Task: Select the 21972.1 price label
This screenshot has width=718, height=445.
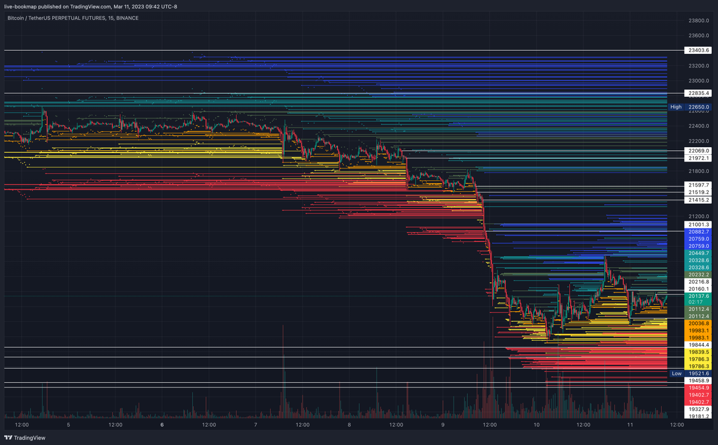Action: 698,158
